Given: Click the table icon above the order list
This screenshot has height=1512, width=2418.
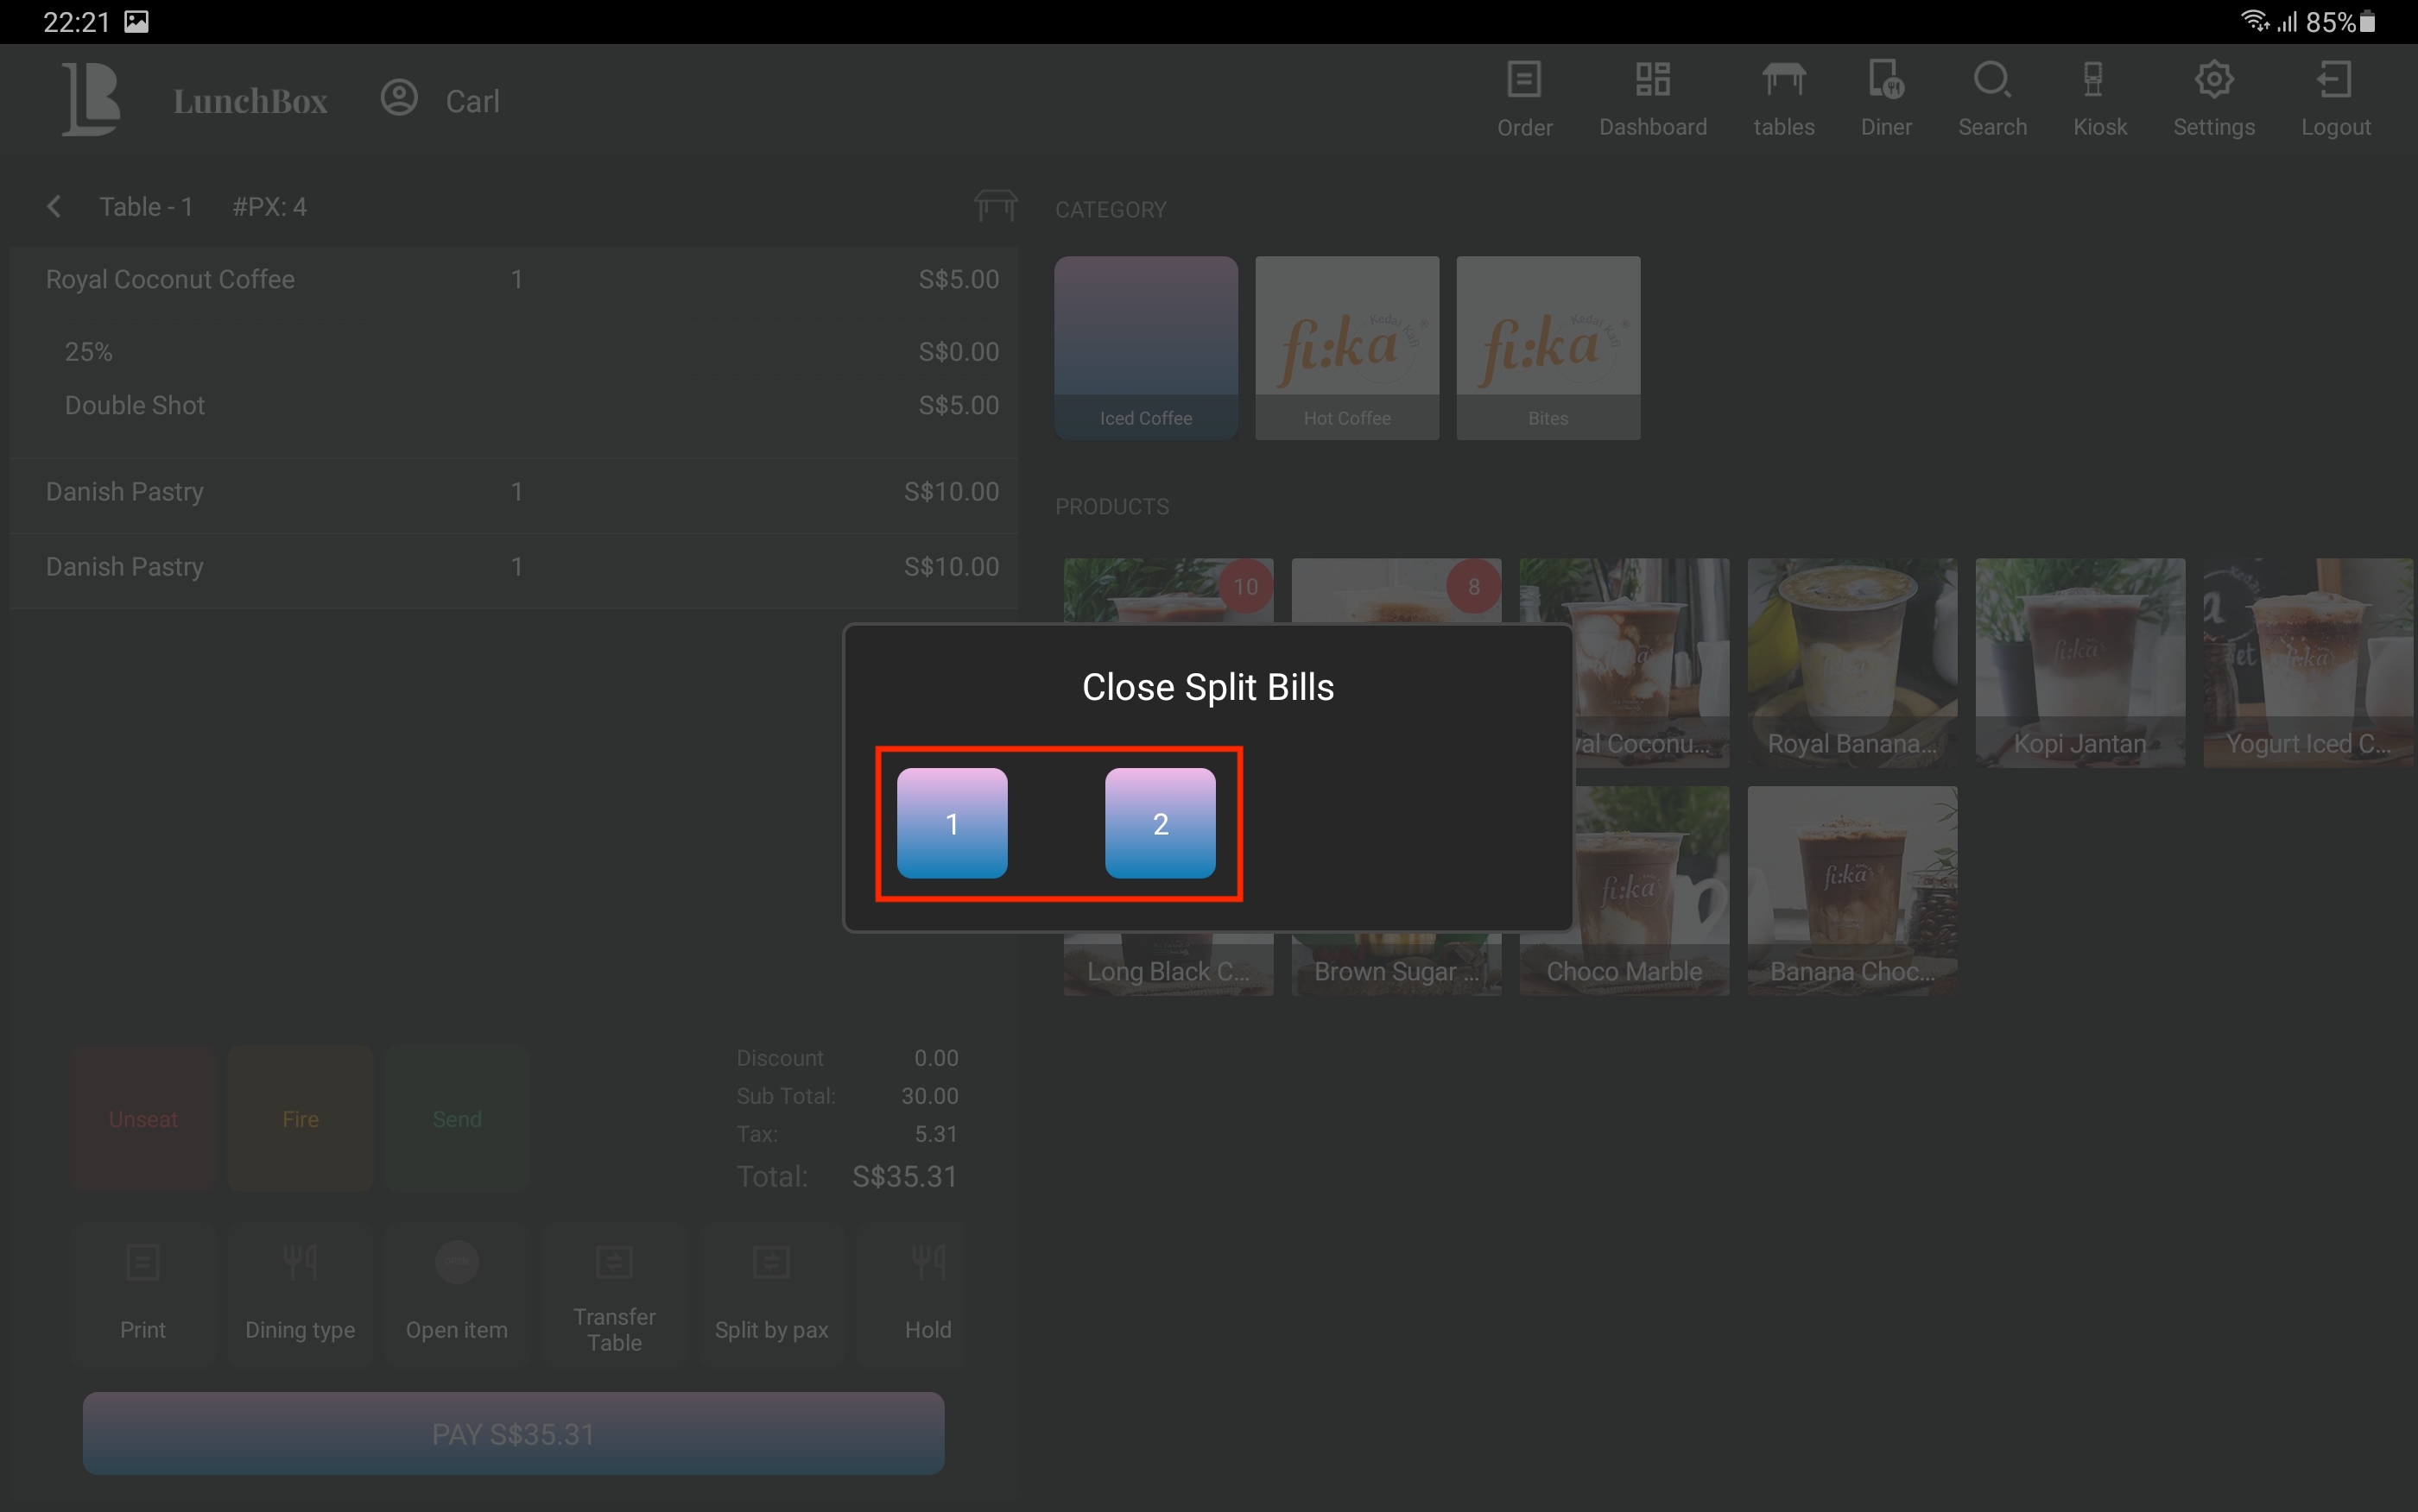Looking at the screenshot, I should click(995, 205).
